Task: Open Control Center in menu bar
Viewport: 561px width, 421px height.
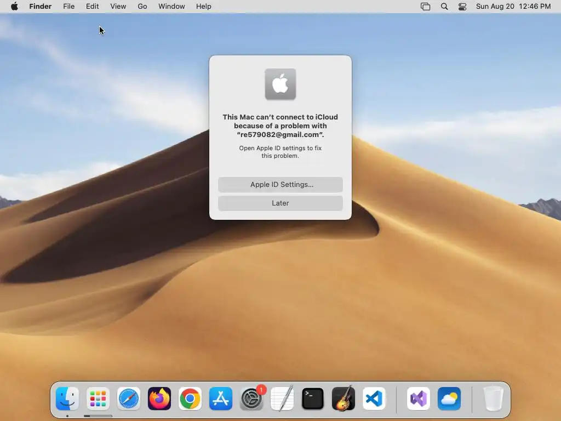Action: 462,7
